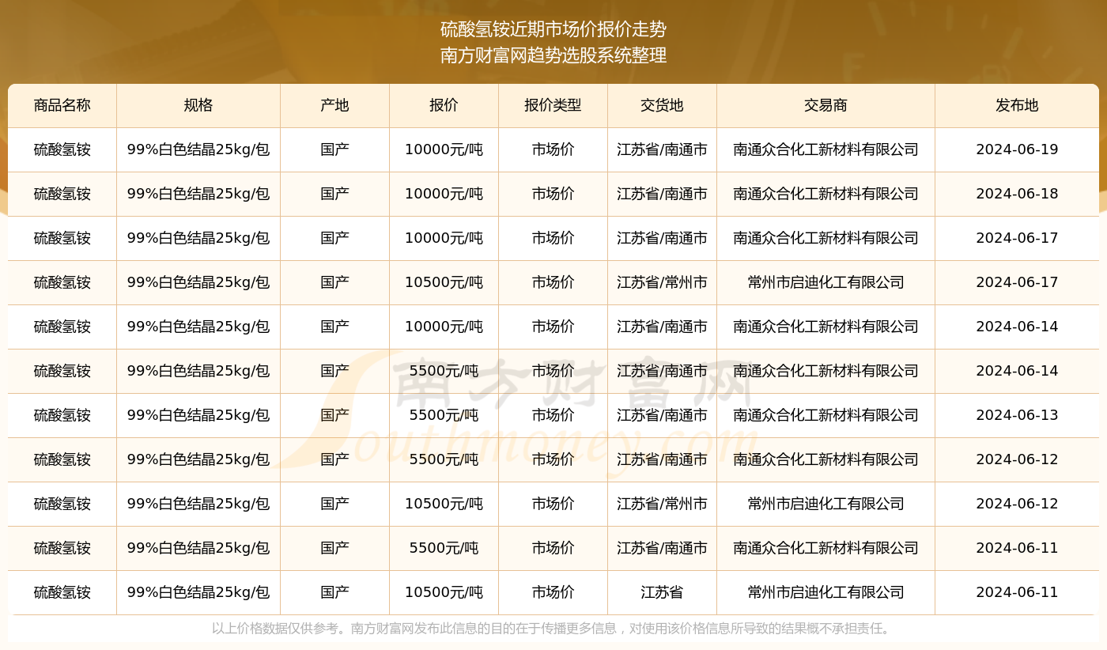Click 10000元/吨 in the 2024-06-18 row

point(444,194)
